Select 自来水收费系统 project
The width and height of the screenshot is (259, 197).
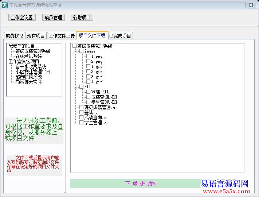pos(31,66)
